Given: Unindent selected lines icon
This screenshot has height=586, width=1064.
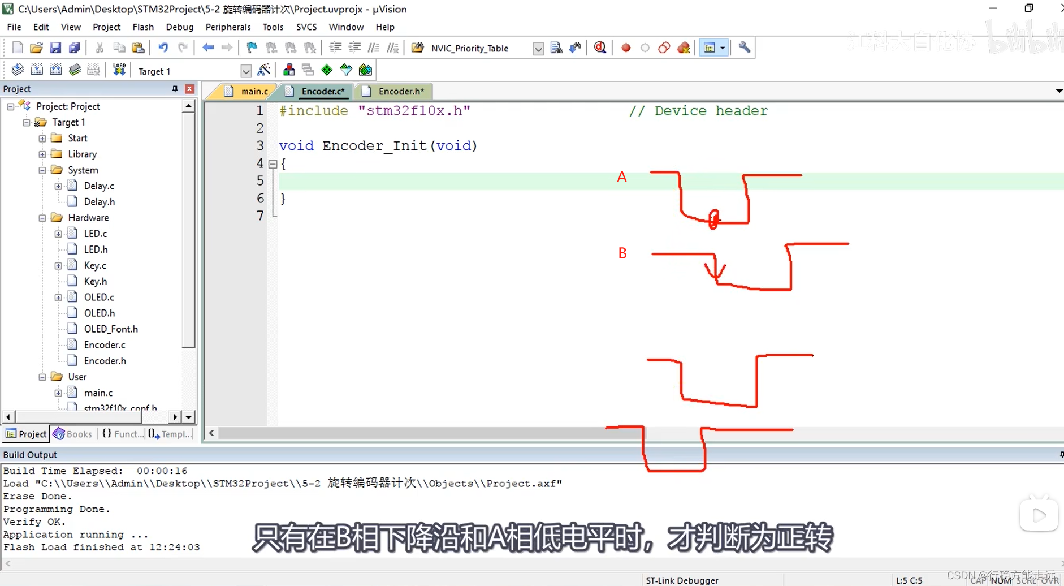Looking at the screenshot, I should click(354, 48).
